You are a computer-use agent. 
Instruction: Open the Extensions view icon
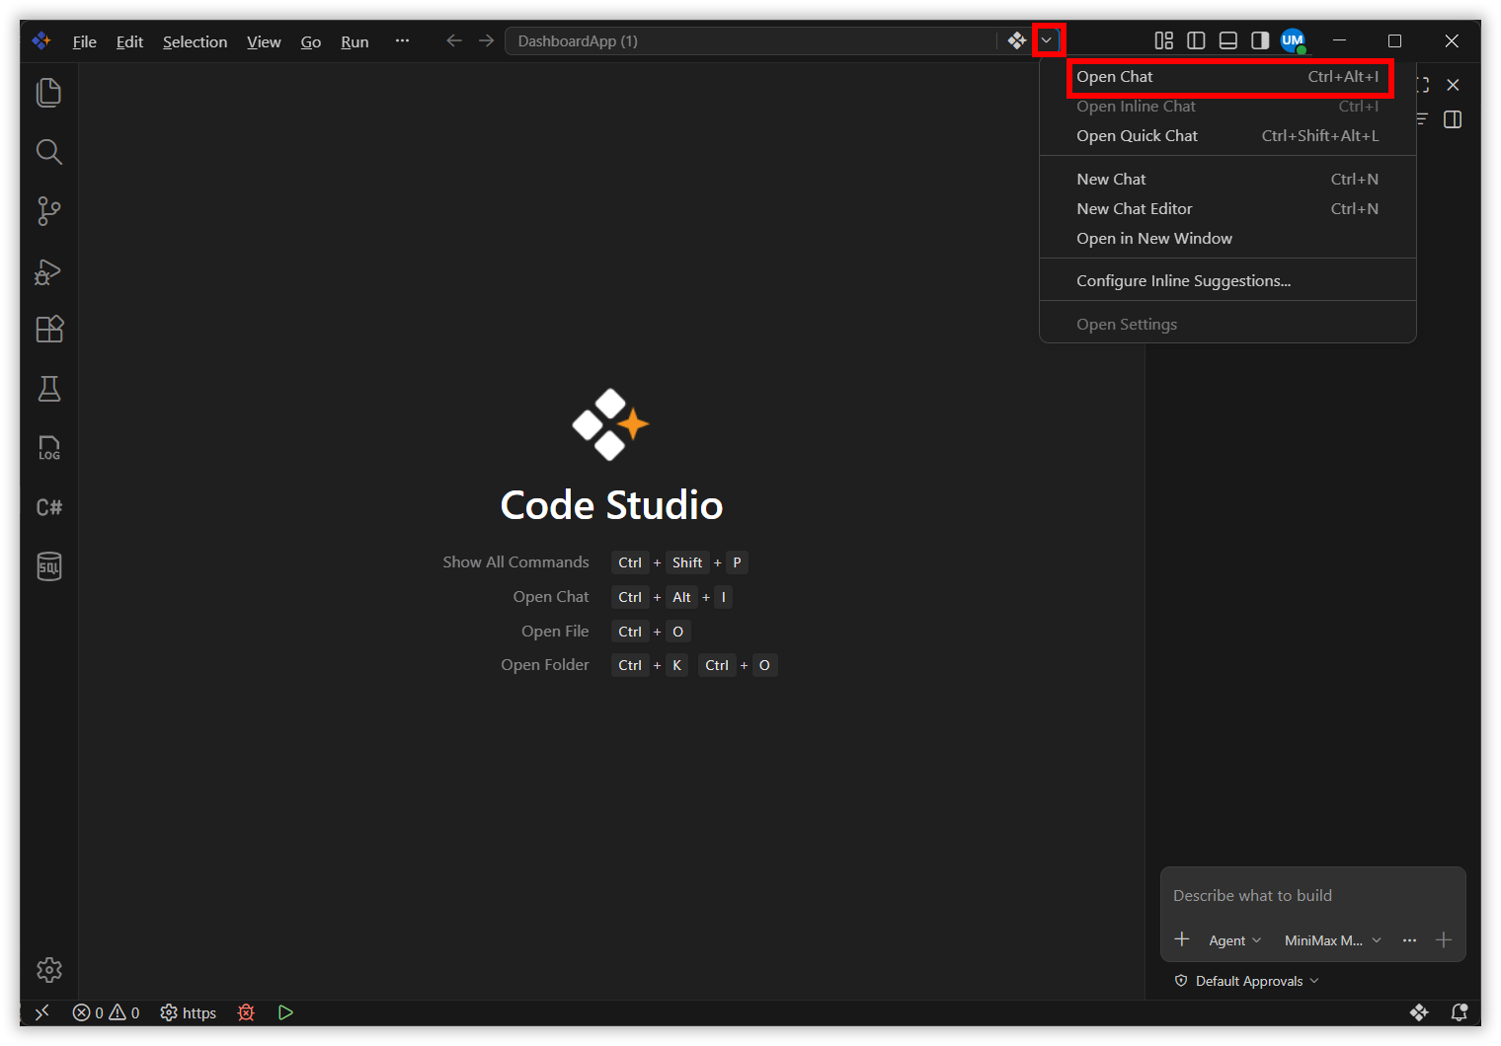tap(48, 330)
